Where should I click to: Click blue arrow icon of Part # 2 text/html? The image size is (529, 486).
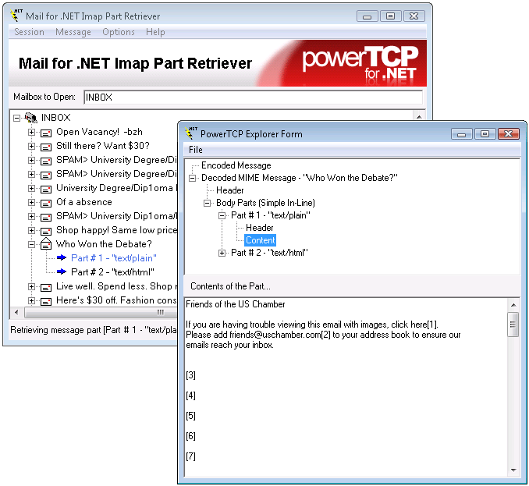(62, 271)
